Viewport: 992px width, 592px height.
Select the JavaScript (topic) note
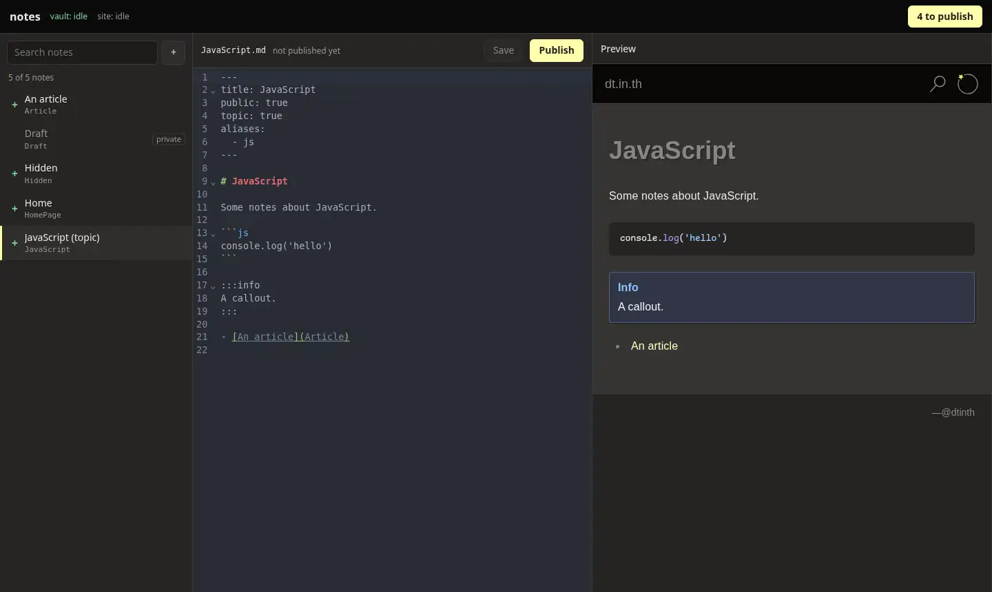coord(96,243)
